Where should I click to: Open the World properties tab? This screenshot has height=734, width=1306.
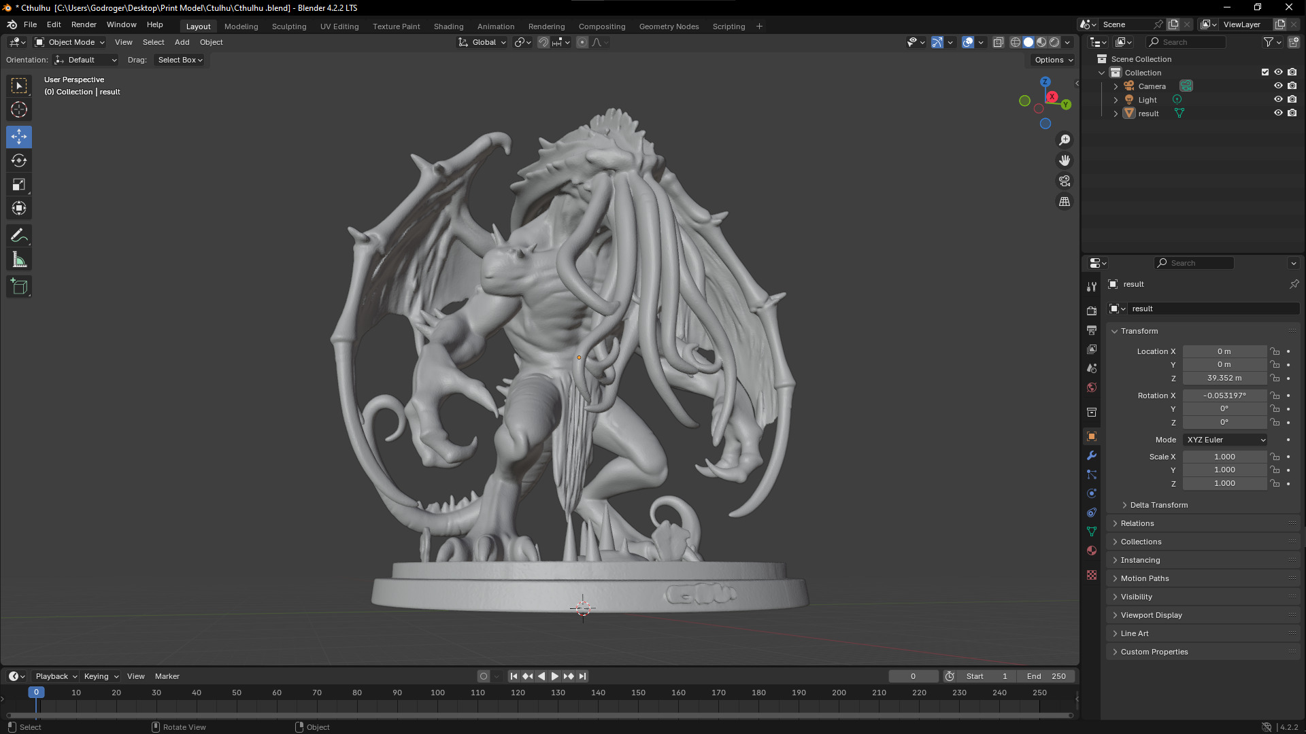coord(1092,387)
